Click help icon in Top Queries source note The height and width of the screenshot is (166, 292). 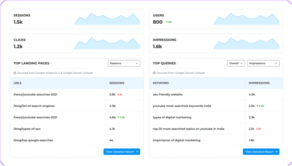(154, 73)
